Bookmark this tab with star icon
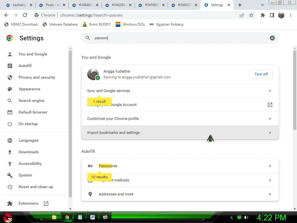The image size is (297, 223). 251,15
